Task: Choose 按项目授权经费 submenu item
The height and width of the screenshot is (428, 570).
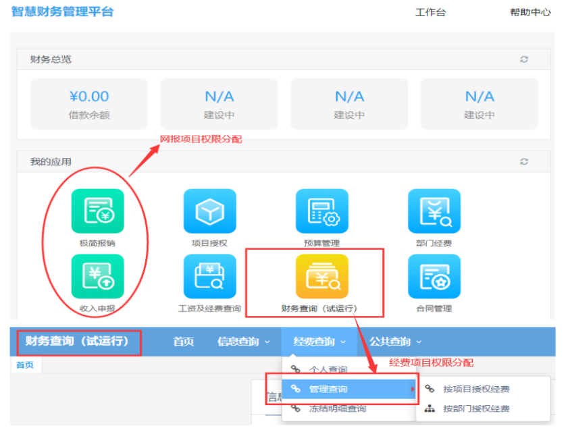Action: 476,390
